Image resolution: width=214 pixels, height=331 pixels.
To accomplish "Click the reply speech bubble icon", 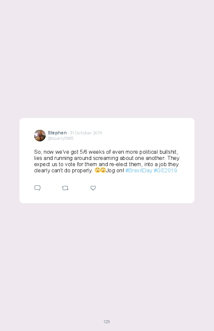I will [37, 188].
